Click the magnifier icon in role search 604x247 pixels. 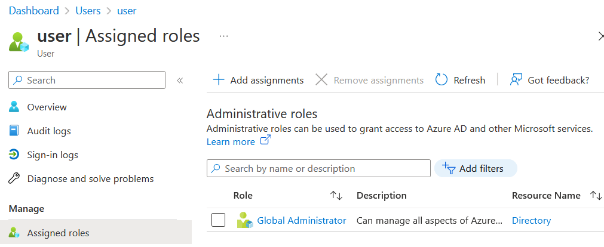(x=216, y=168)
